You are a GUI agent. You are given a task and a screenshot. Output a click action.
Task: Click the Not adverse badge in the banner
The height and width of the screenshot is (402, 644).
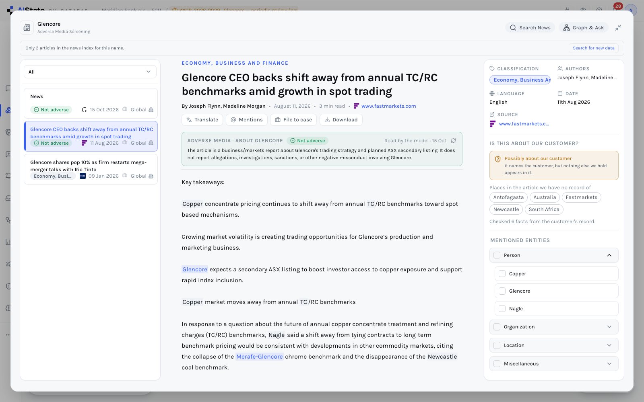(x=308, y=141)
